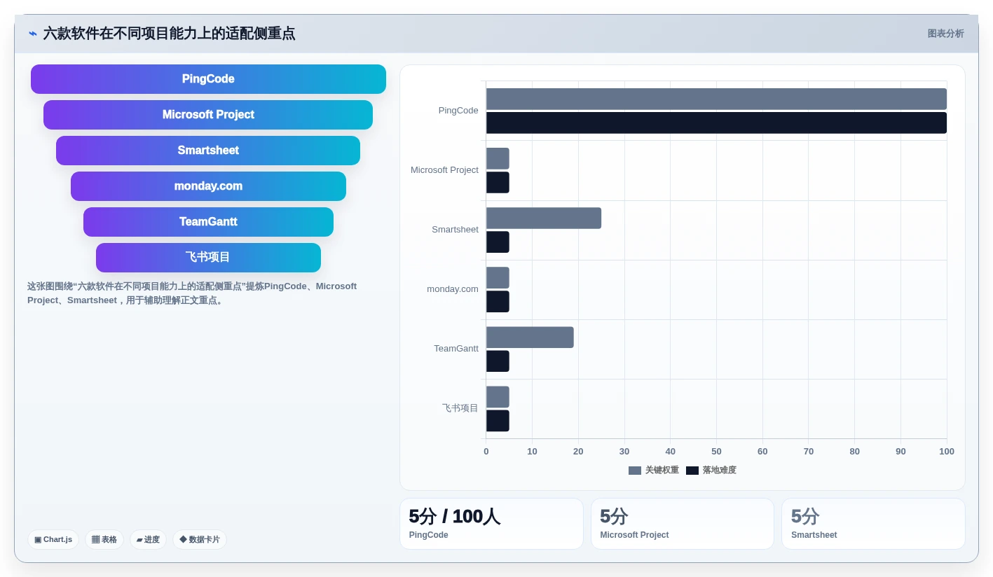Click PingCode 落地难度 dark bar
Screen dimensions: 993x577
[x=716, y=123]
